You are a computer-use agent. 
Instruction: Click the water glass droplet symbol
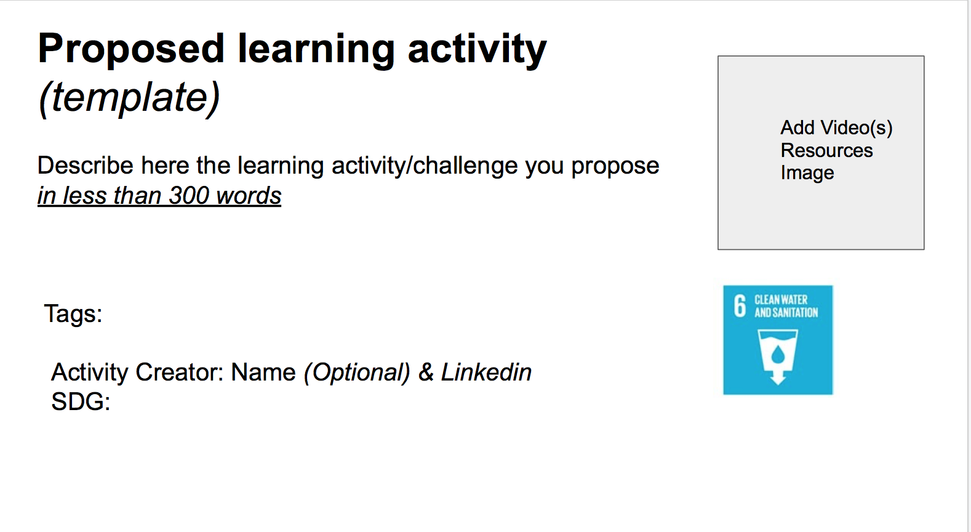point(778,355)
